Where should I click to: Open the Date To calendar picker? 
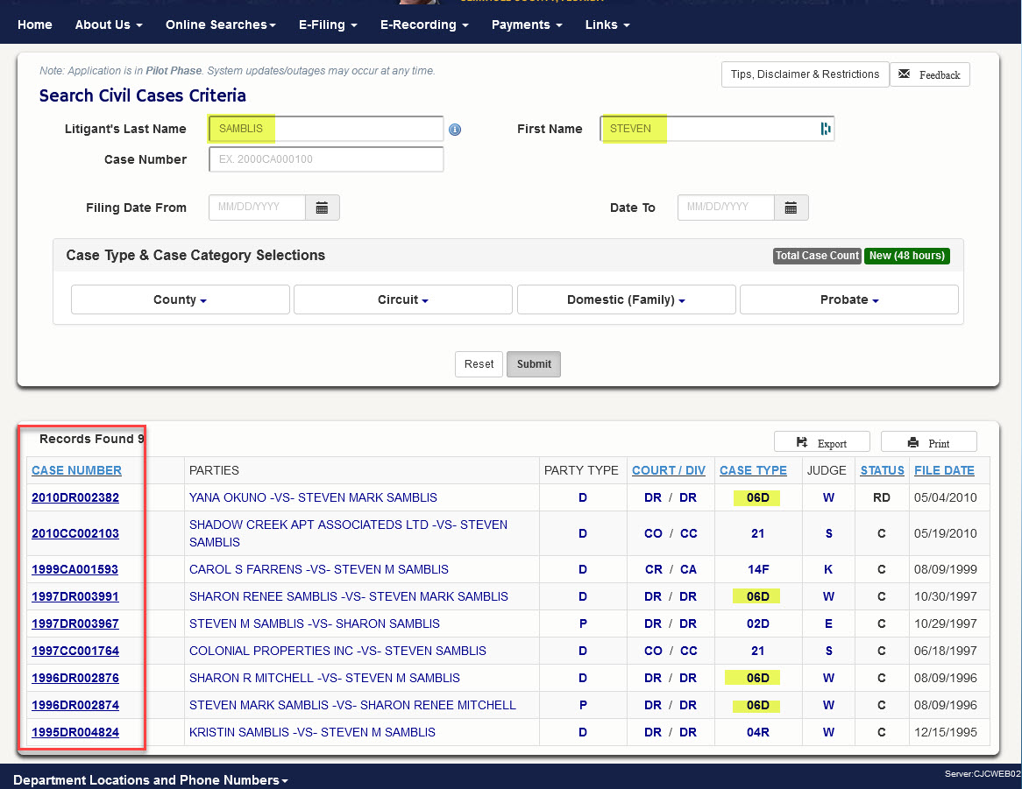click(x=791, y=208)
